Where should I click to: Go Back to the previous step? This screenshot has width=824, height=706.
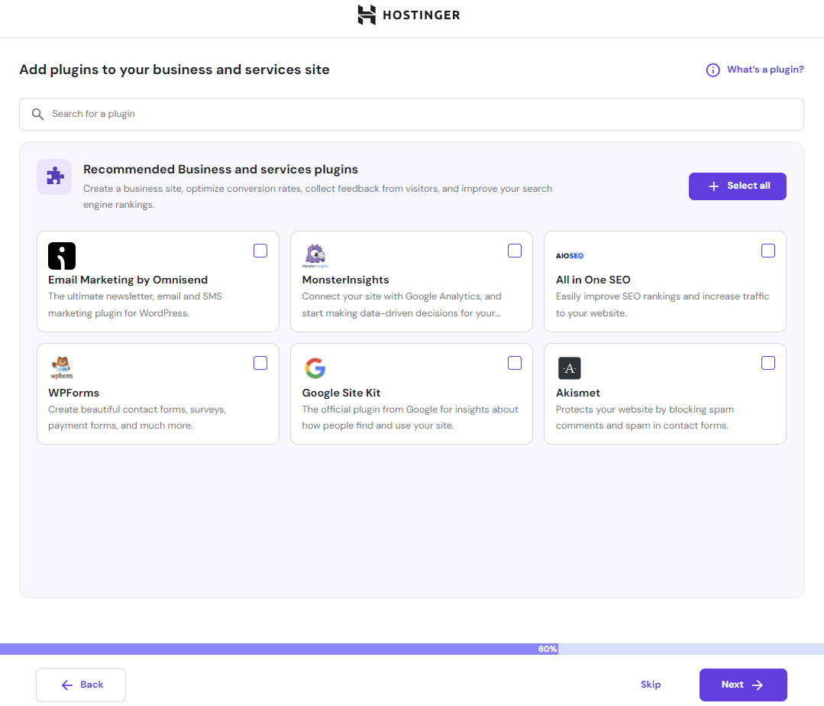pyautogui.click(x=81, y=685)
